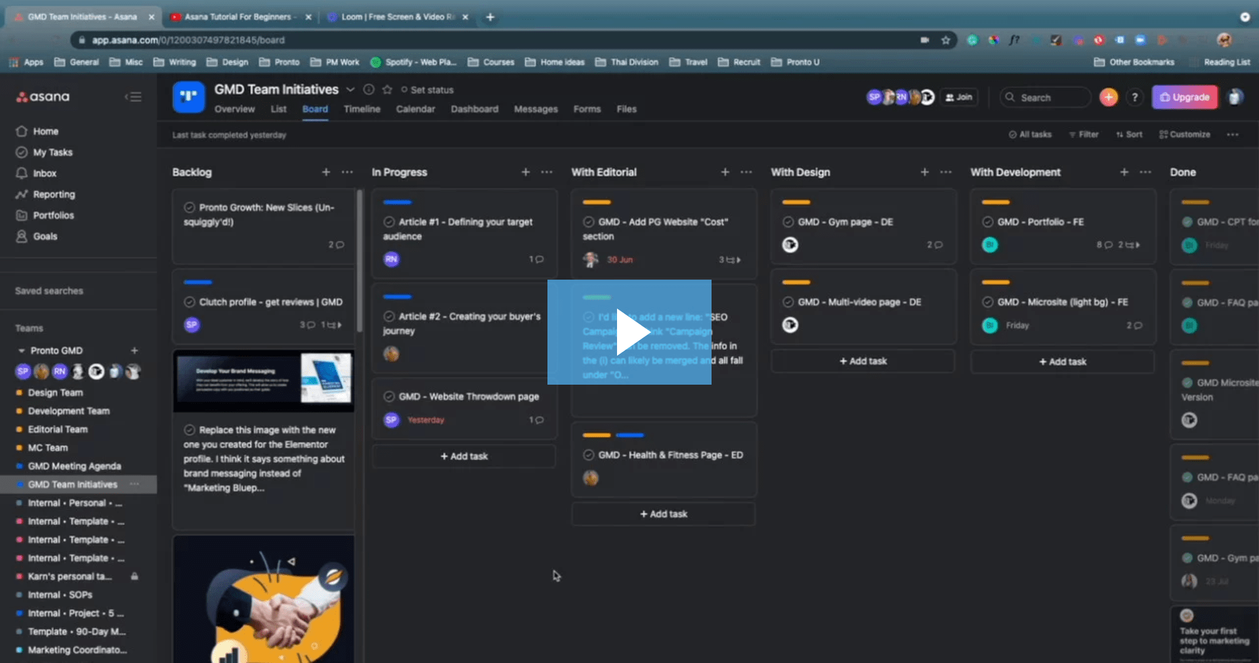Open Reporting in the sidebar
1259x663 pixels.
(x=54, y=194)
